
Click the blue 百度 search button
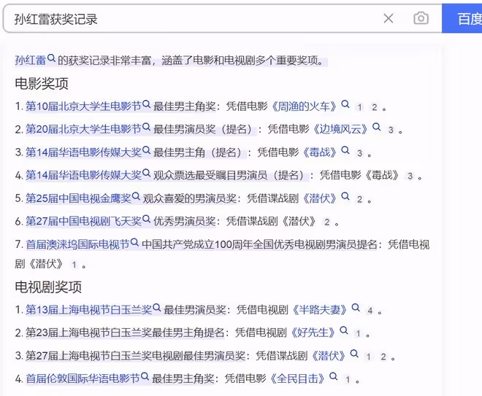(x=462, y=18)
